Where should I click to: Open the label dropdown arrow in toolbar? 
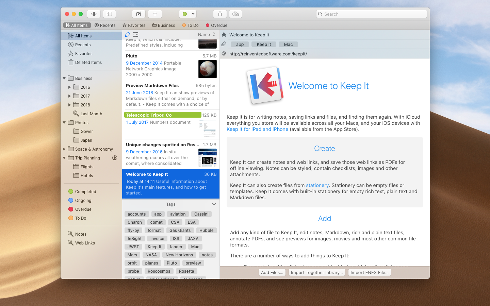pyautogui.click(x=193, y=14)
